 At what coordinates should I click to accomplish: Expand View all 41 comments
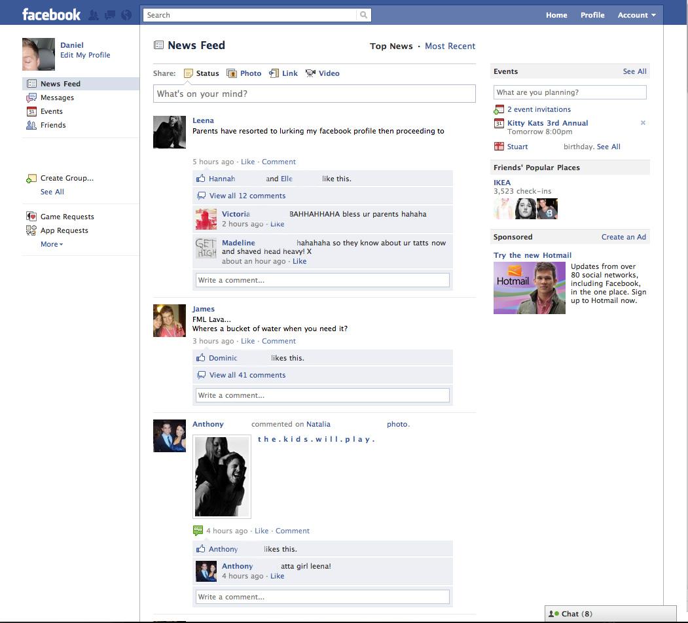[x=247, y=375]
